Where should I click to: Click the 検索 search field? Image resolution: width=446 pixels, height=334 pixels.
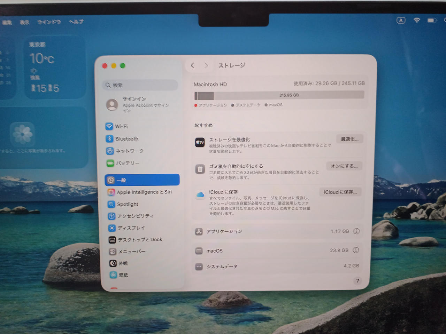tap(141, 85)
